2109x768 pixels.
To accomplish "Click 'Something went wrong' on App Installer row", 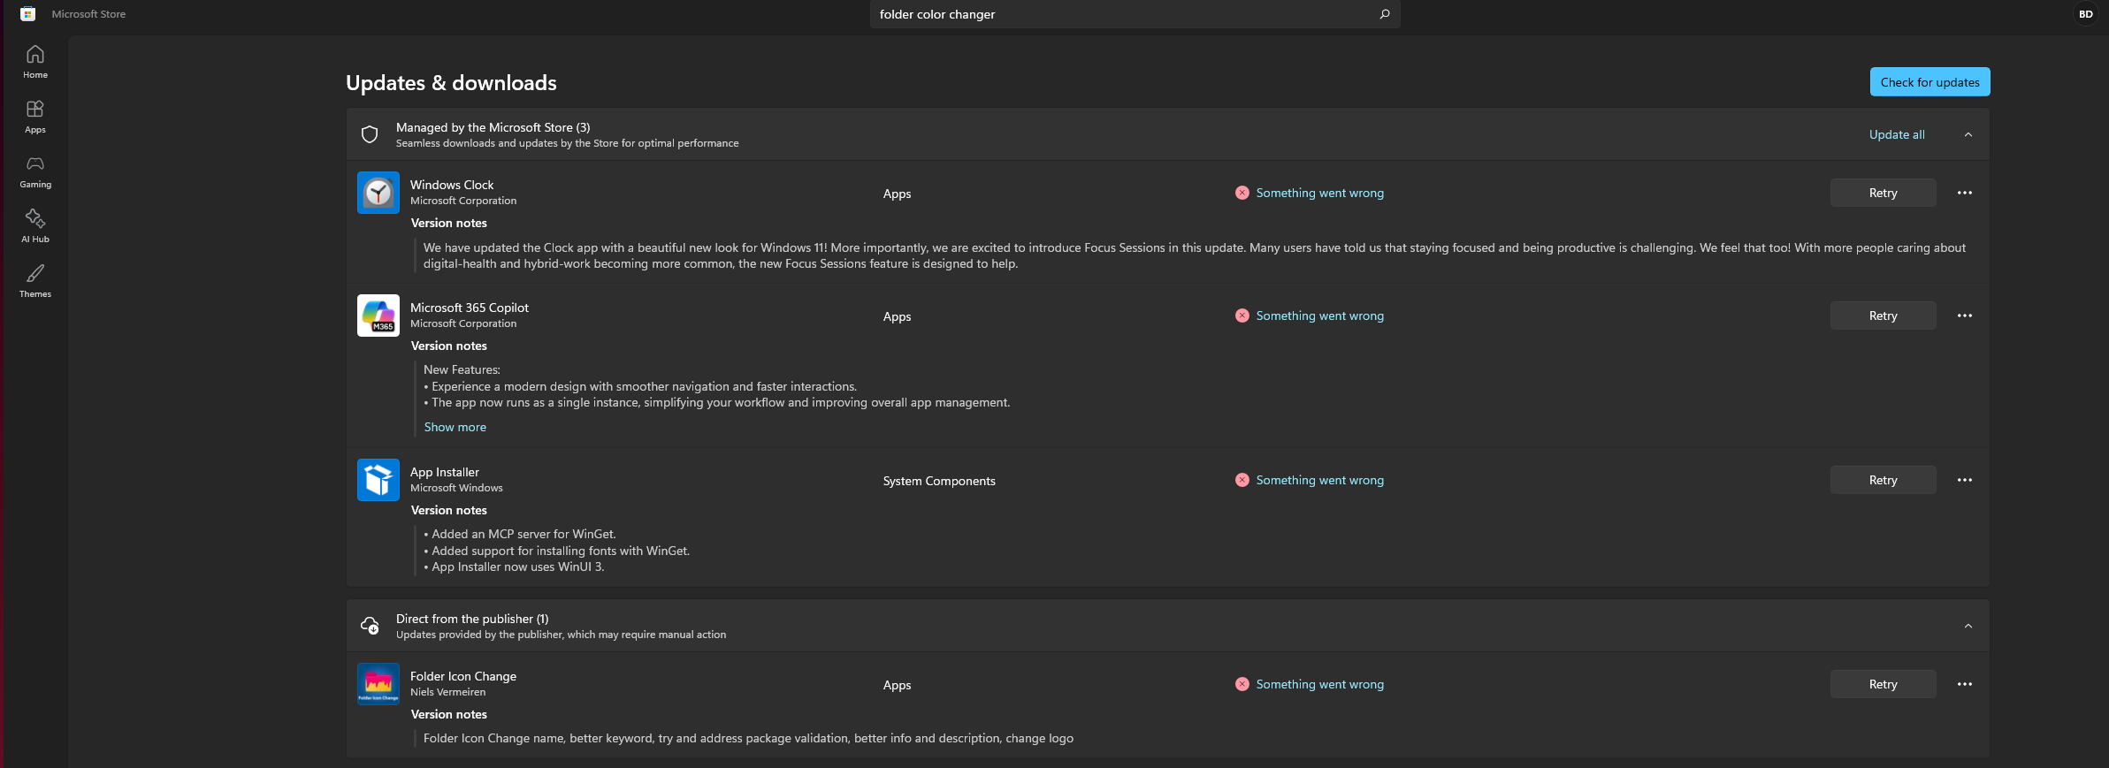I will click(1320, 480).
